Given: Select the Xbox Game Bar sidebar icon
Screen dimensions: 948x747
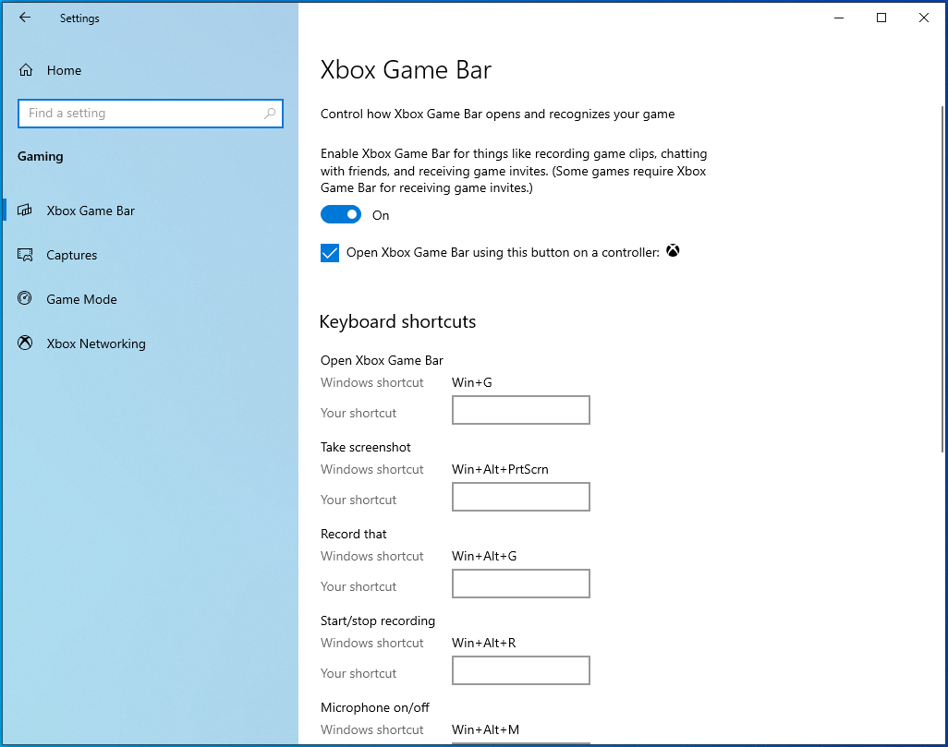Looking at the screenshot, I should (x=26, y=211).
